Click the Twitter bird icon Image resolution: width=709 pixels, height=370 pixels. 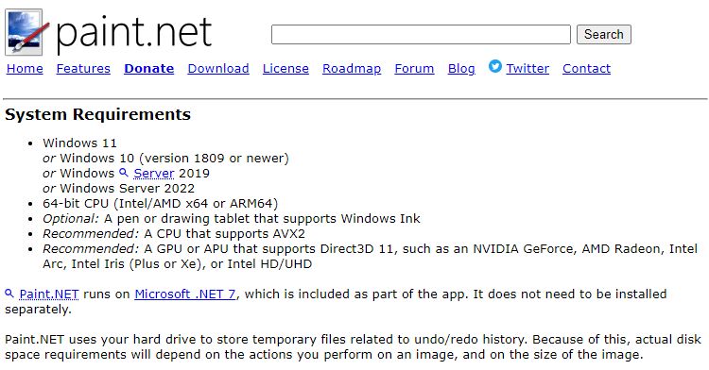tap(495, 66)
